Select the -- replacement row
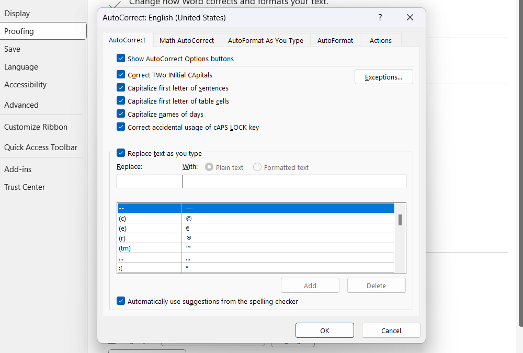Screen dimensions: 523x353 click(x=256, y=208)
